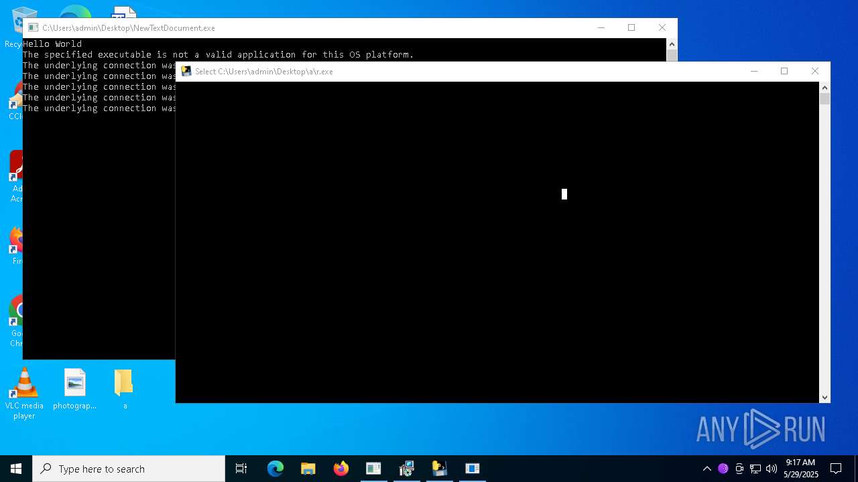This screenshot has height=482, width=858.
Task: Close the NewTextDocument.exe window
Action: (x=662, y=28)
